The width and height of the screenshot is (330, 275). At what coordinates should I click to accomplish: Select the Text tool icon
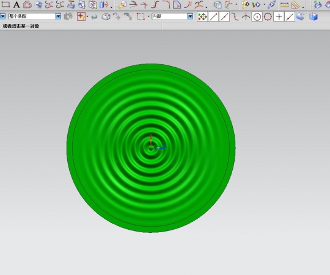coord(16,4)
